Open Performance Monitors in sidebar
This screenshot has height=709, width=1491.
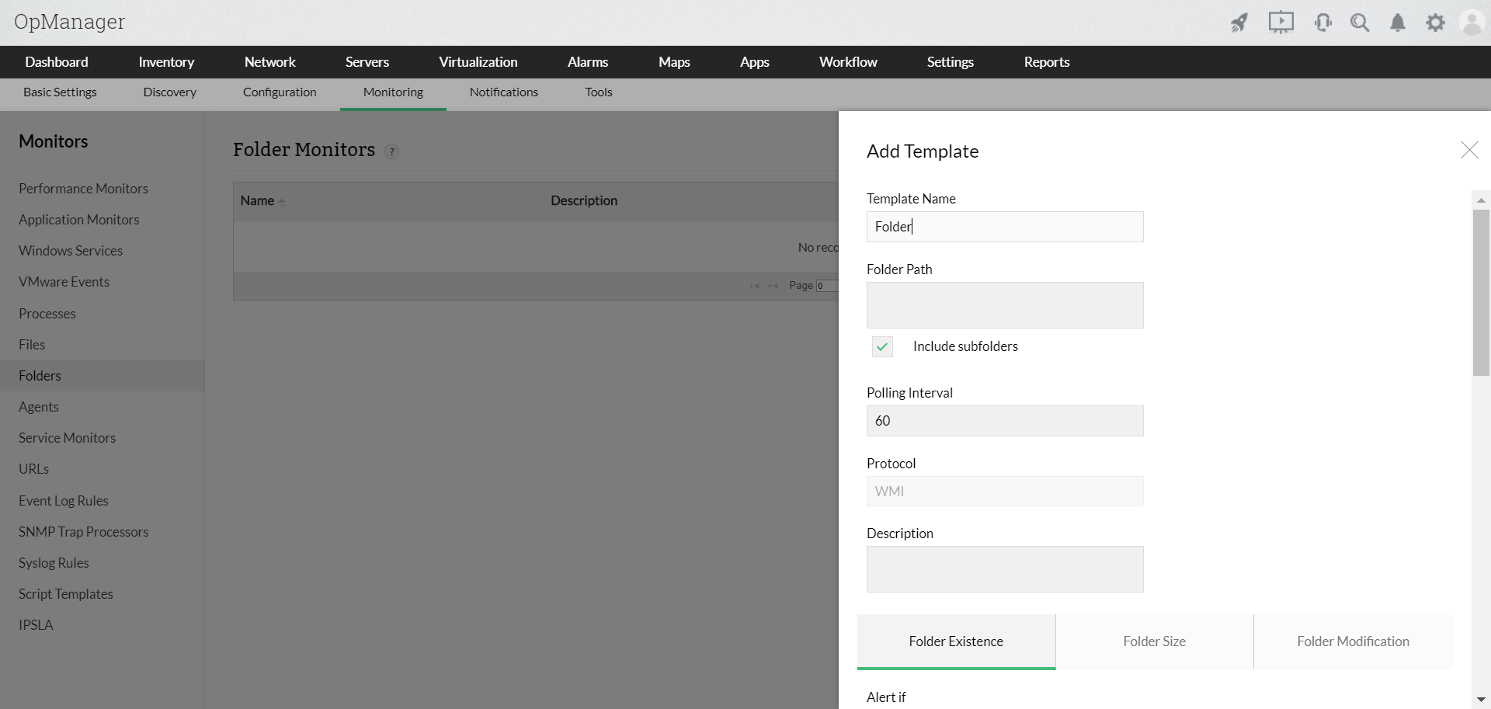(83, 189)
